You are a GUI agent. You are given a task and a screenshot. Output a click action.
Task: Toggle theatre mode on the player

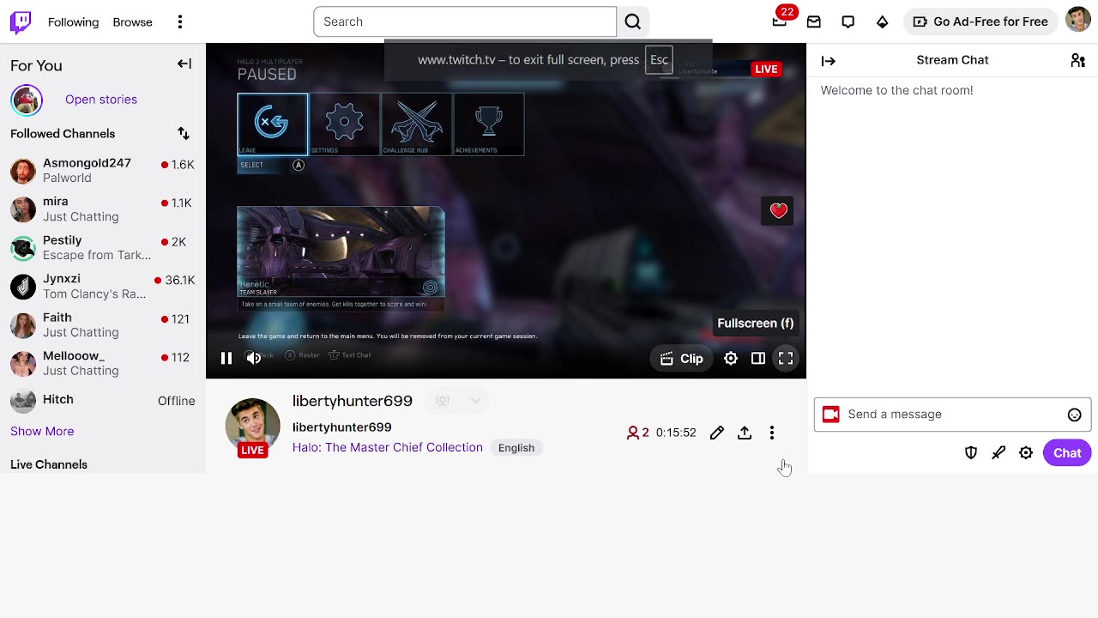pyautogui.click(x=758, y=359)
